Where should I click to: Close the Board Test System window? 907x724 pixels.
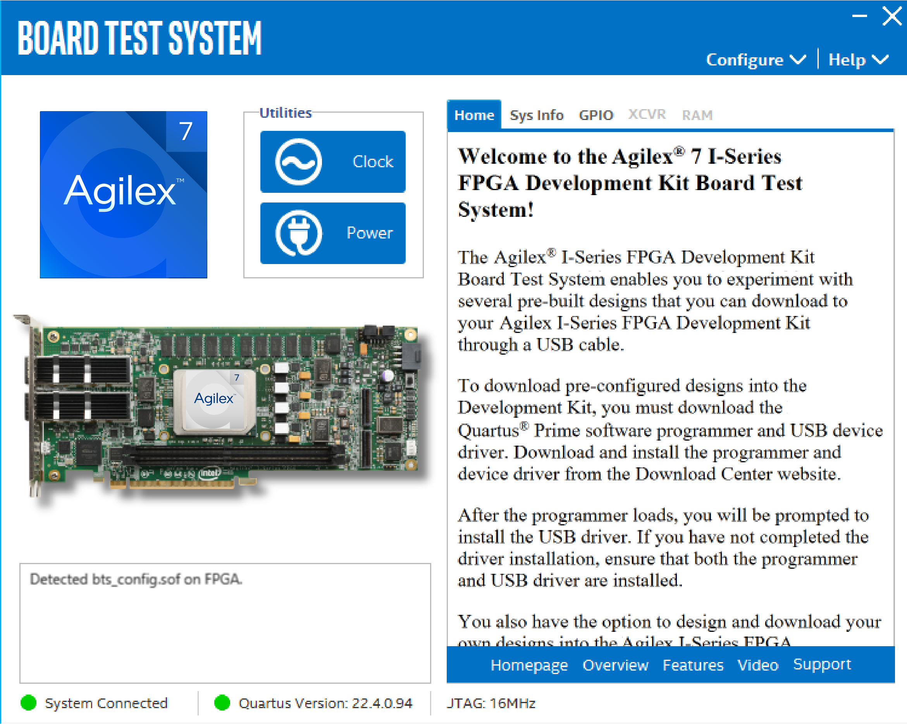pos(892,16)
